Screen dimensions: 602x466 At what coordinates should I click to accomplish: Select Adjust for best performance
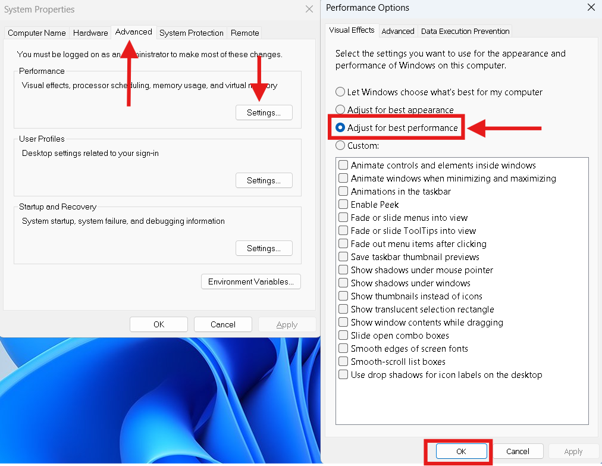point(341,128)
